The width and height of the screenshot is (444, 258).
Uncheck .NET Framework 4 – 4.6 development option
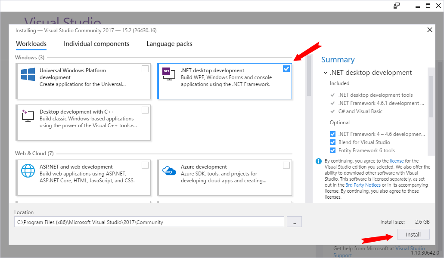pyautogui.click(x=332, y=134)
